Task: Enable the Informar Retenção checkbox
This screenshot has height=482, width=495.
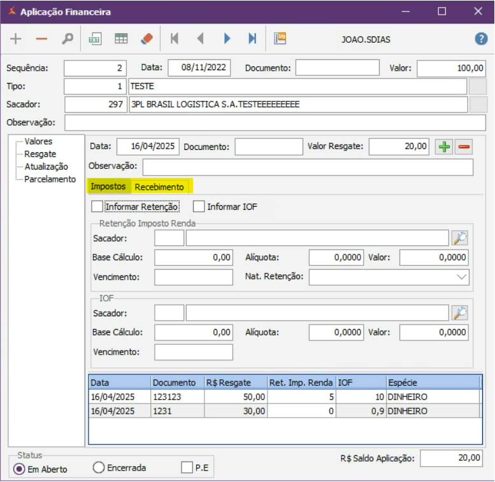Action: [97, 207]
